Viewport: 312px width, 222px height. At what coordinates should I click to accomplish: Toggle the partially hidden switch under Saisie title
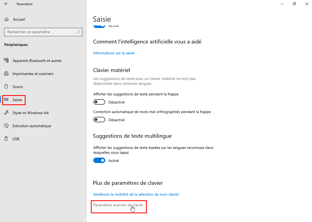point(99,26)
